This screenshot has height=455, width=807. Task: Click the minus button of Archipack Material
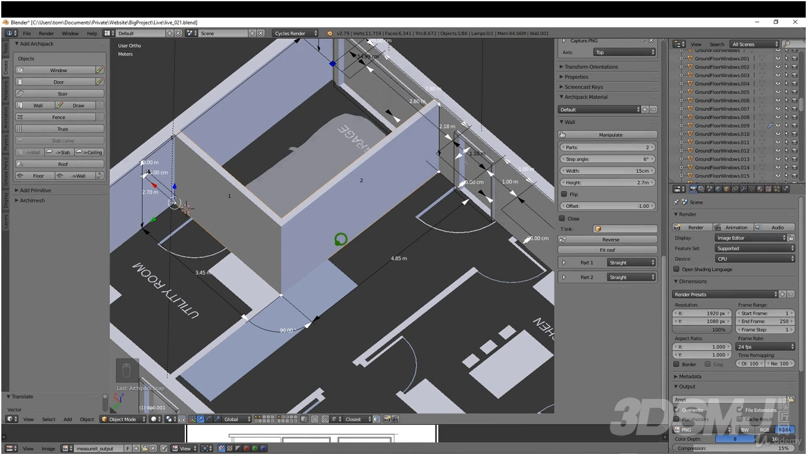point(654,109)
